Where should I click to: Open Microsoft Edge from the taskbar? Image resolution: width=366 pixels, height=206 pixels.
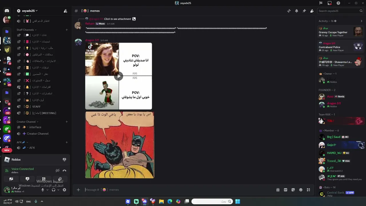[170, 201]
